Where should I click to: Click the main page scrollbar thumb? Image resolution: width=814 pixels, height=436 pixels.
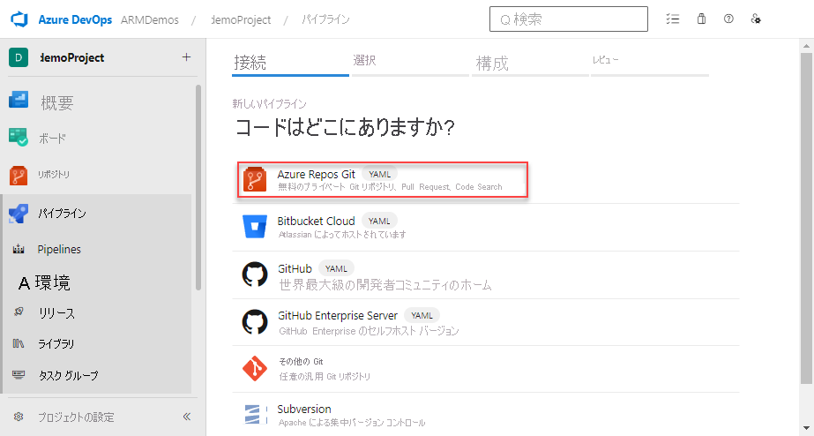[806, 218]
